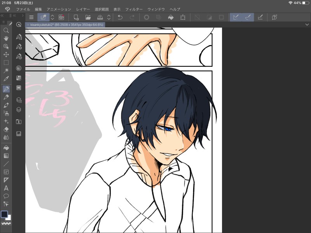Open the Brush Size palette
Screen dimensions: 311x233
[x=19, y=57]
